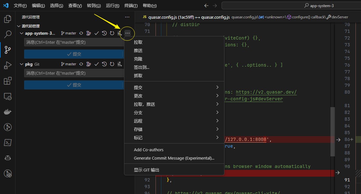Click sync changes icon for app-system-3 repo
The width and height of the screenshot is (361, 194).
pyautogui.click(x=81, y=33)
